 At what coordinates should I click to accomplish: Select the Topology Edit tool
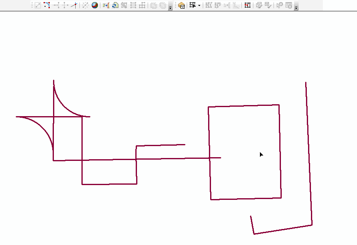point(192,5)
